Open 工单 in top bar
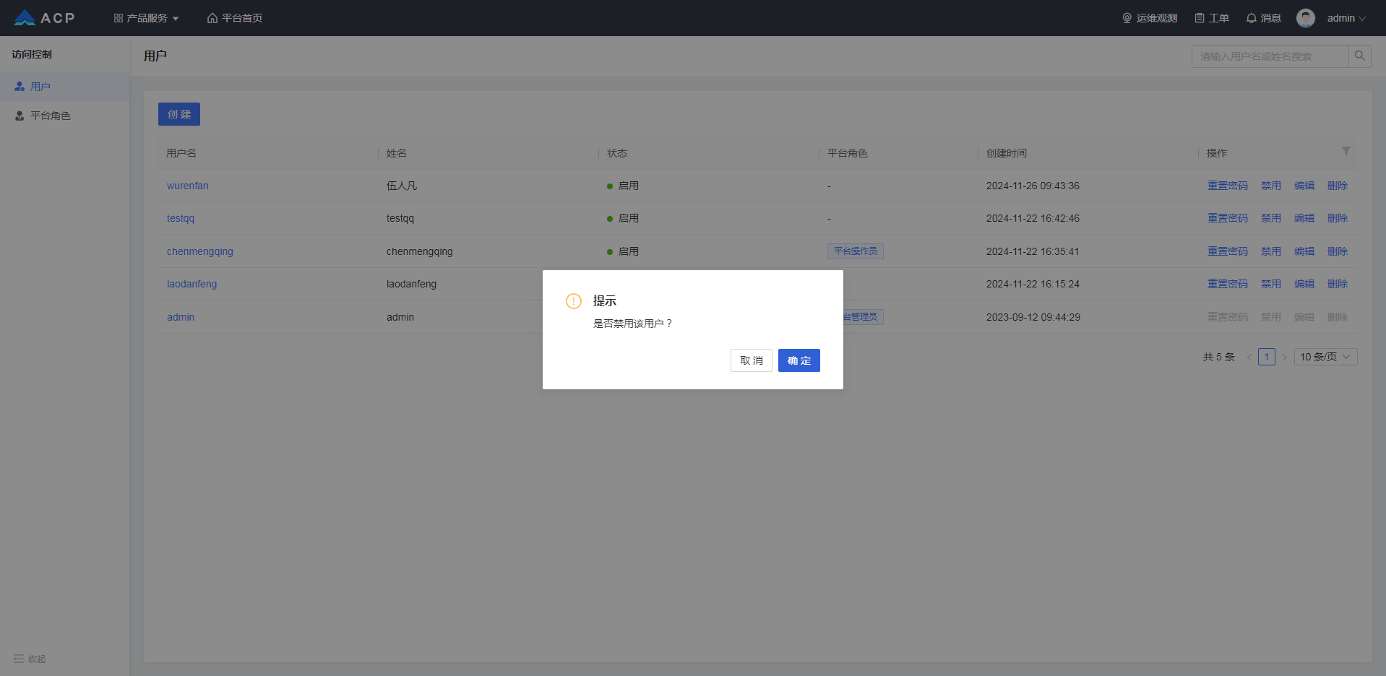The image size is (1386, 676). tap(1211, 18)
